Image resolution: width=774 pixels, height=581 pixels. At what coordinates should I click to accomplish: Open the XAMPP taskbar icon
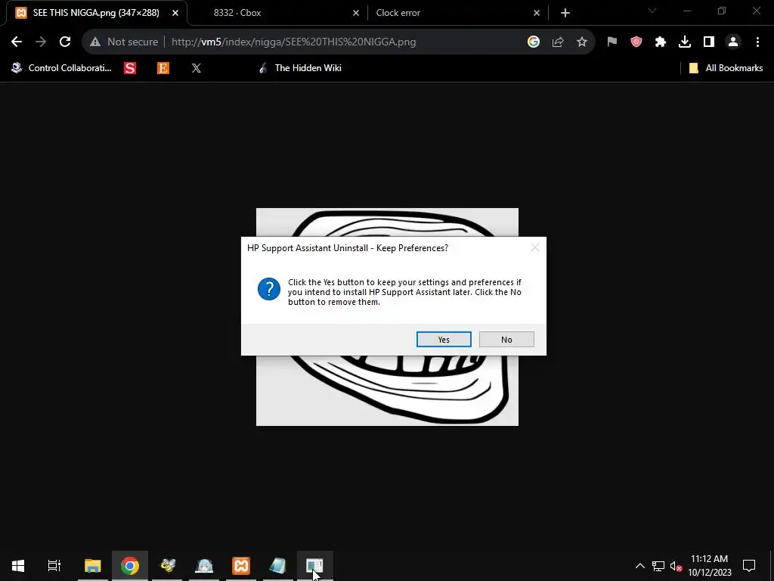(241, 565)
